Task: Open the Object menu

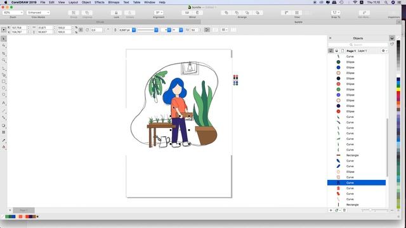Action: [86, 3]
